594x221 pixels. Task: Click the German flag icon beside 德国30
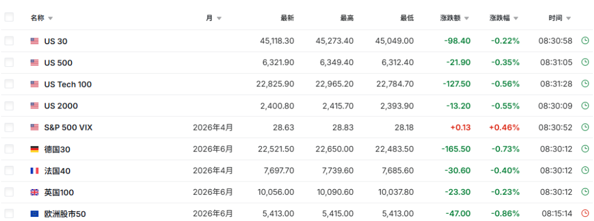click(34, 149)
